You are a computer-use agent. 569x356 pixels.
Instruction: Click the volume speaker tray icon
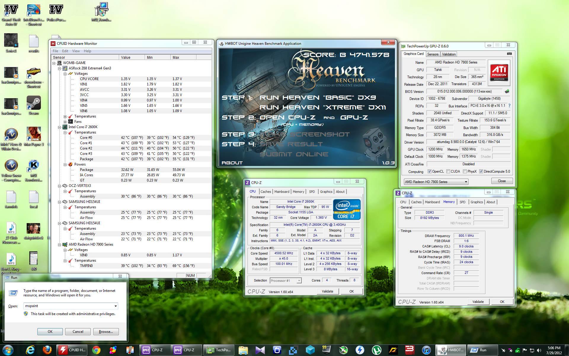[539, 350]
